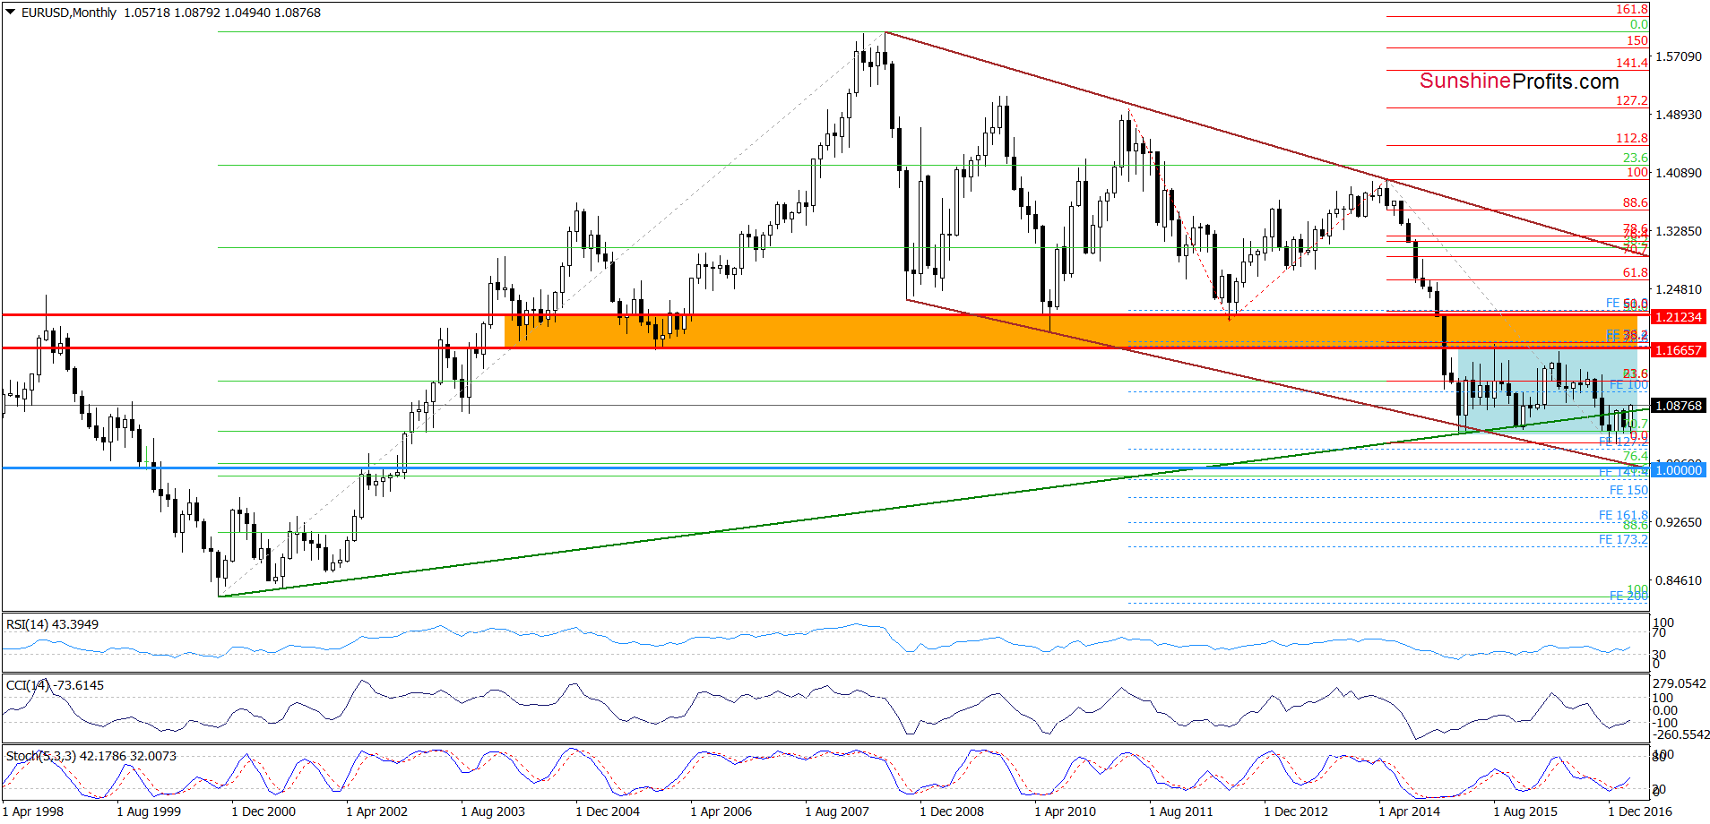The height and width of the screenshot is (824, 1710).
Task: Select the FE 173.2 expansion label
Action: click(1624, 539)
